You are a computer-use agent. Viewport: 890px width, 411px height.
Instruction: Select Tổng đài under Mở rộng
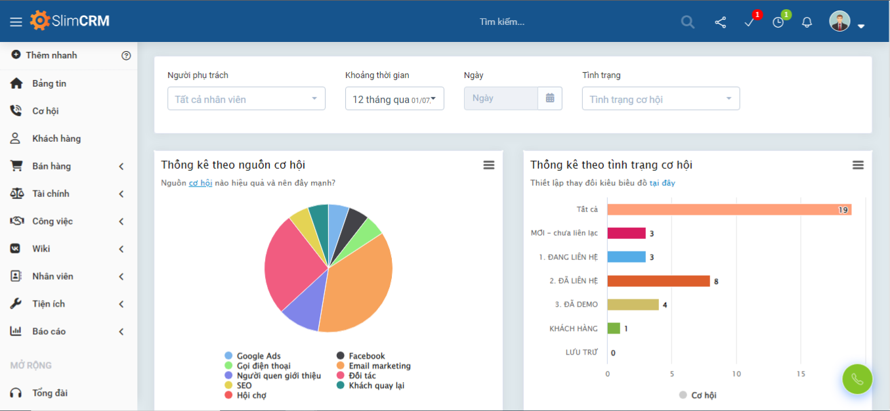[x=49, y=392]
